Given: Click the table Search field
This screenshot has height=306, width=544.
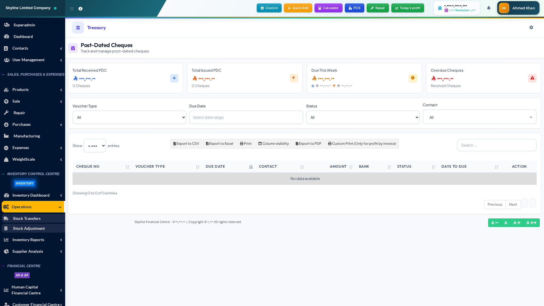Looking at the screenshot, I should click(x=496, y=145).
